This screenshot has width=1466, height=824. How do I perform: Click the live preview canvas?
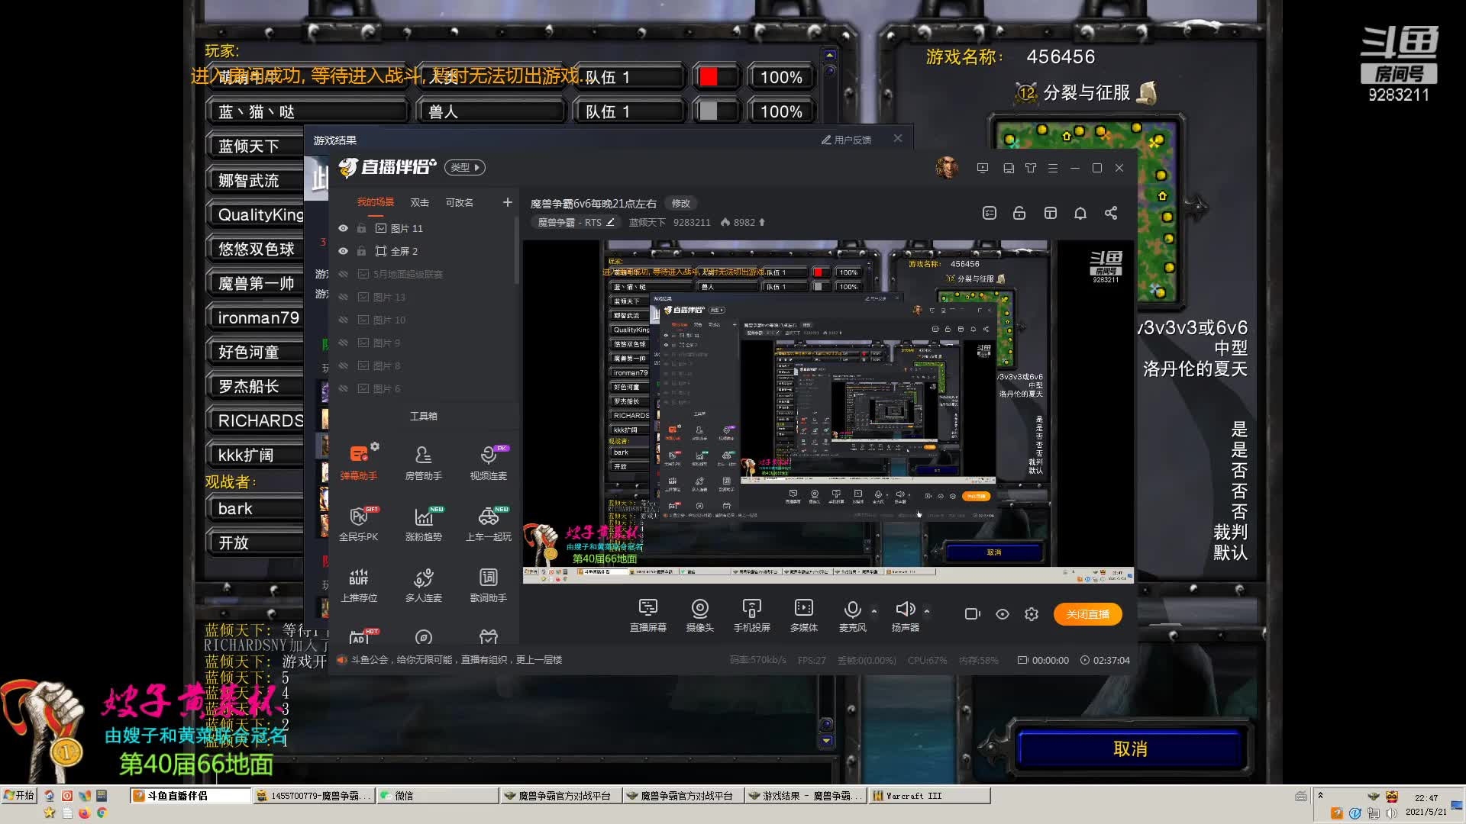pos(828,412)
